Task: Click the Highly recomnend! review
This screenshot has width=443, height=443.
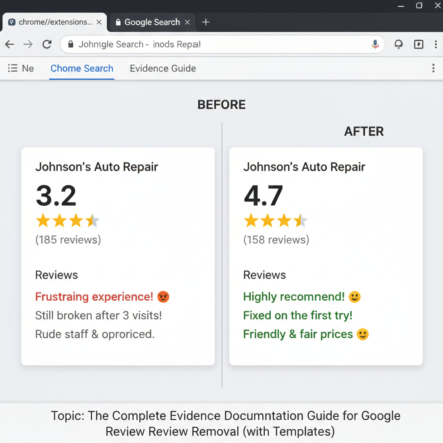Action: point(294,297)
